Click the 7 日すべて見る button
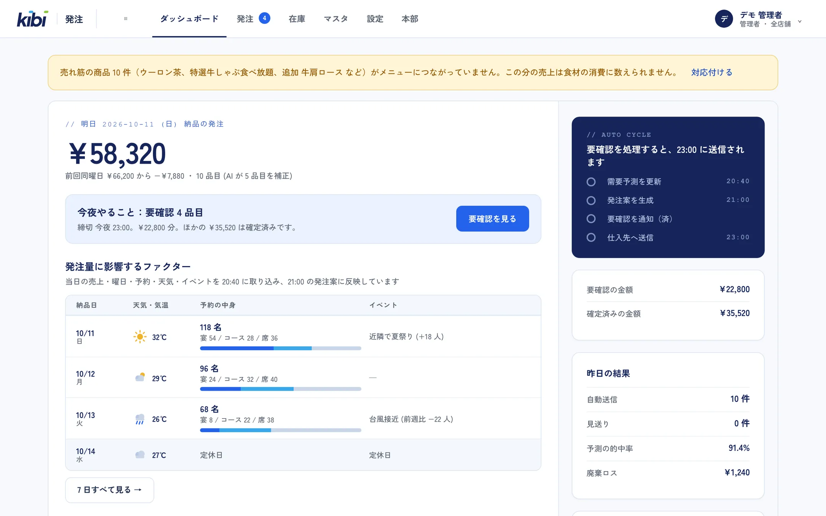This screenshot has height=516, width=826. pos(109,490)
